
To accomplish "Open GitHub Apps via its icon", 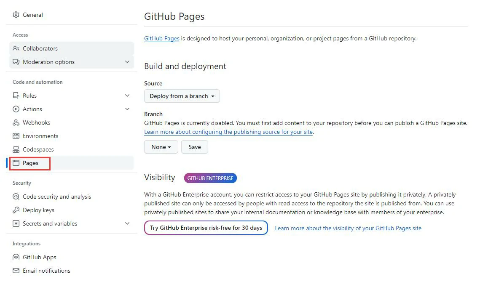I will [x=16, y=257].
